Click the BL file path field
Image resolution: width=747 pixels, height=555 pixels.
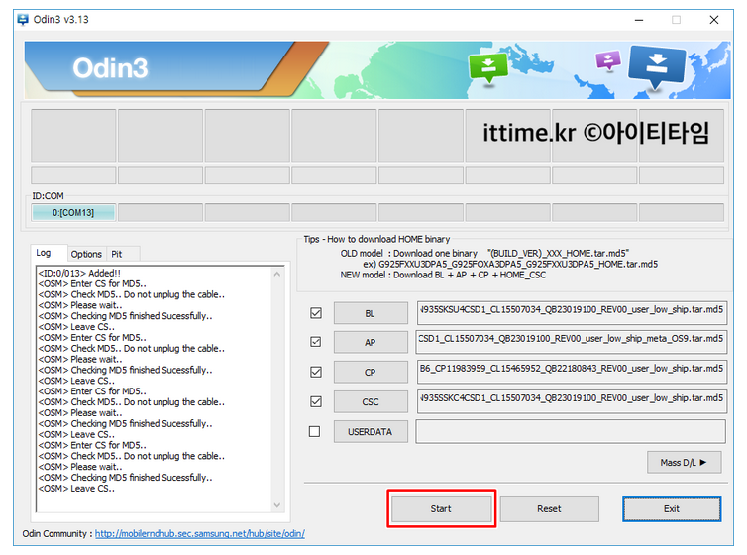tap(572, 312)
